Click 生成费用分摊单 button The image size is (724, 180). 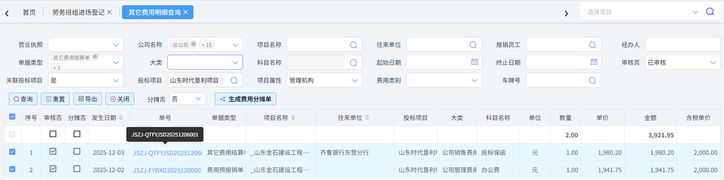245,99
